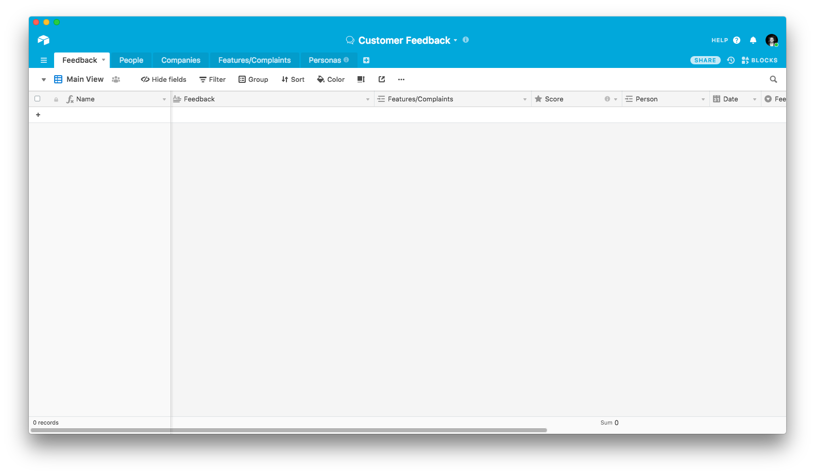This screenshot has width=815, height=475.
Task: Switch to the People tab
Action: (x=131, y=60)
